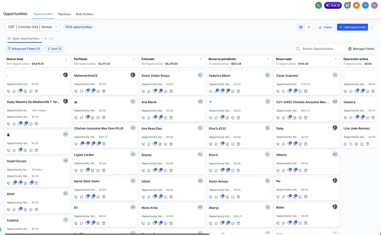Select the Open opportunities view tab

[23, 38]
